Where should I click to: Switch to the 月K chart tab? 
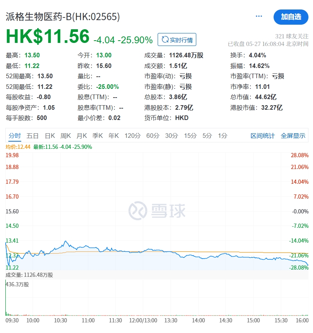pos(82,136)
